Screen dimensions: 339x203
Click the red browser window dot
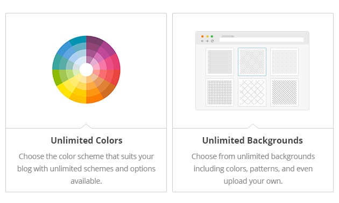point(202,36)
